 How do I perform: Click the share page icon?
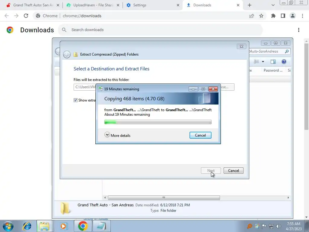pyautogui.click(x=252, y=16)
